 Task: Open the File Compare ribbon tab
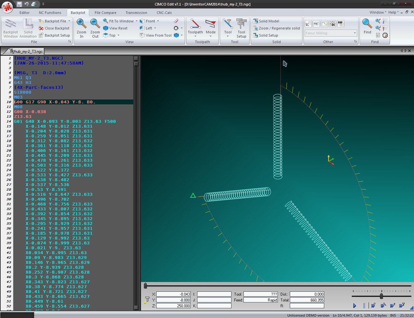point(105,13)
